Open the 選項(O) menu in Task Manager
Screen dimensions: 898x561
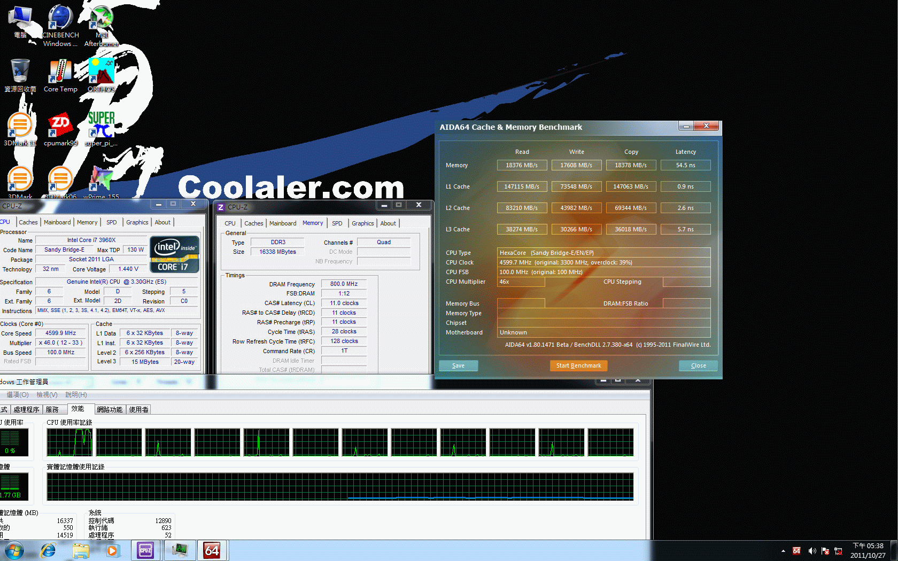pos(17,394)
